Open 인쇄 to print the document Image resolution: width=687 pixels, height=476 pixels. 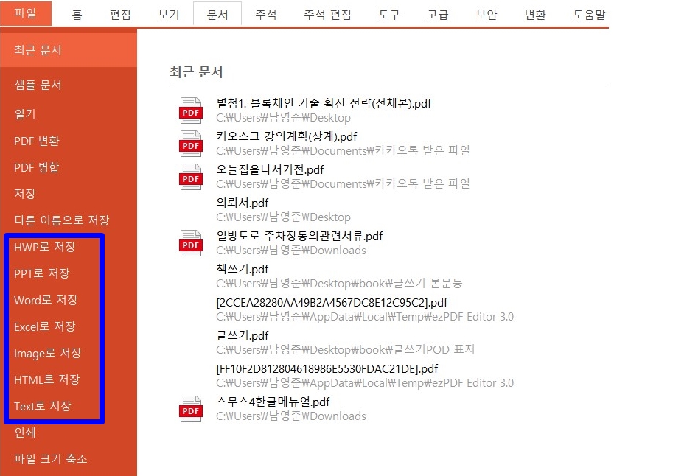click(x=27, y=433)
